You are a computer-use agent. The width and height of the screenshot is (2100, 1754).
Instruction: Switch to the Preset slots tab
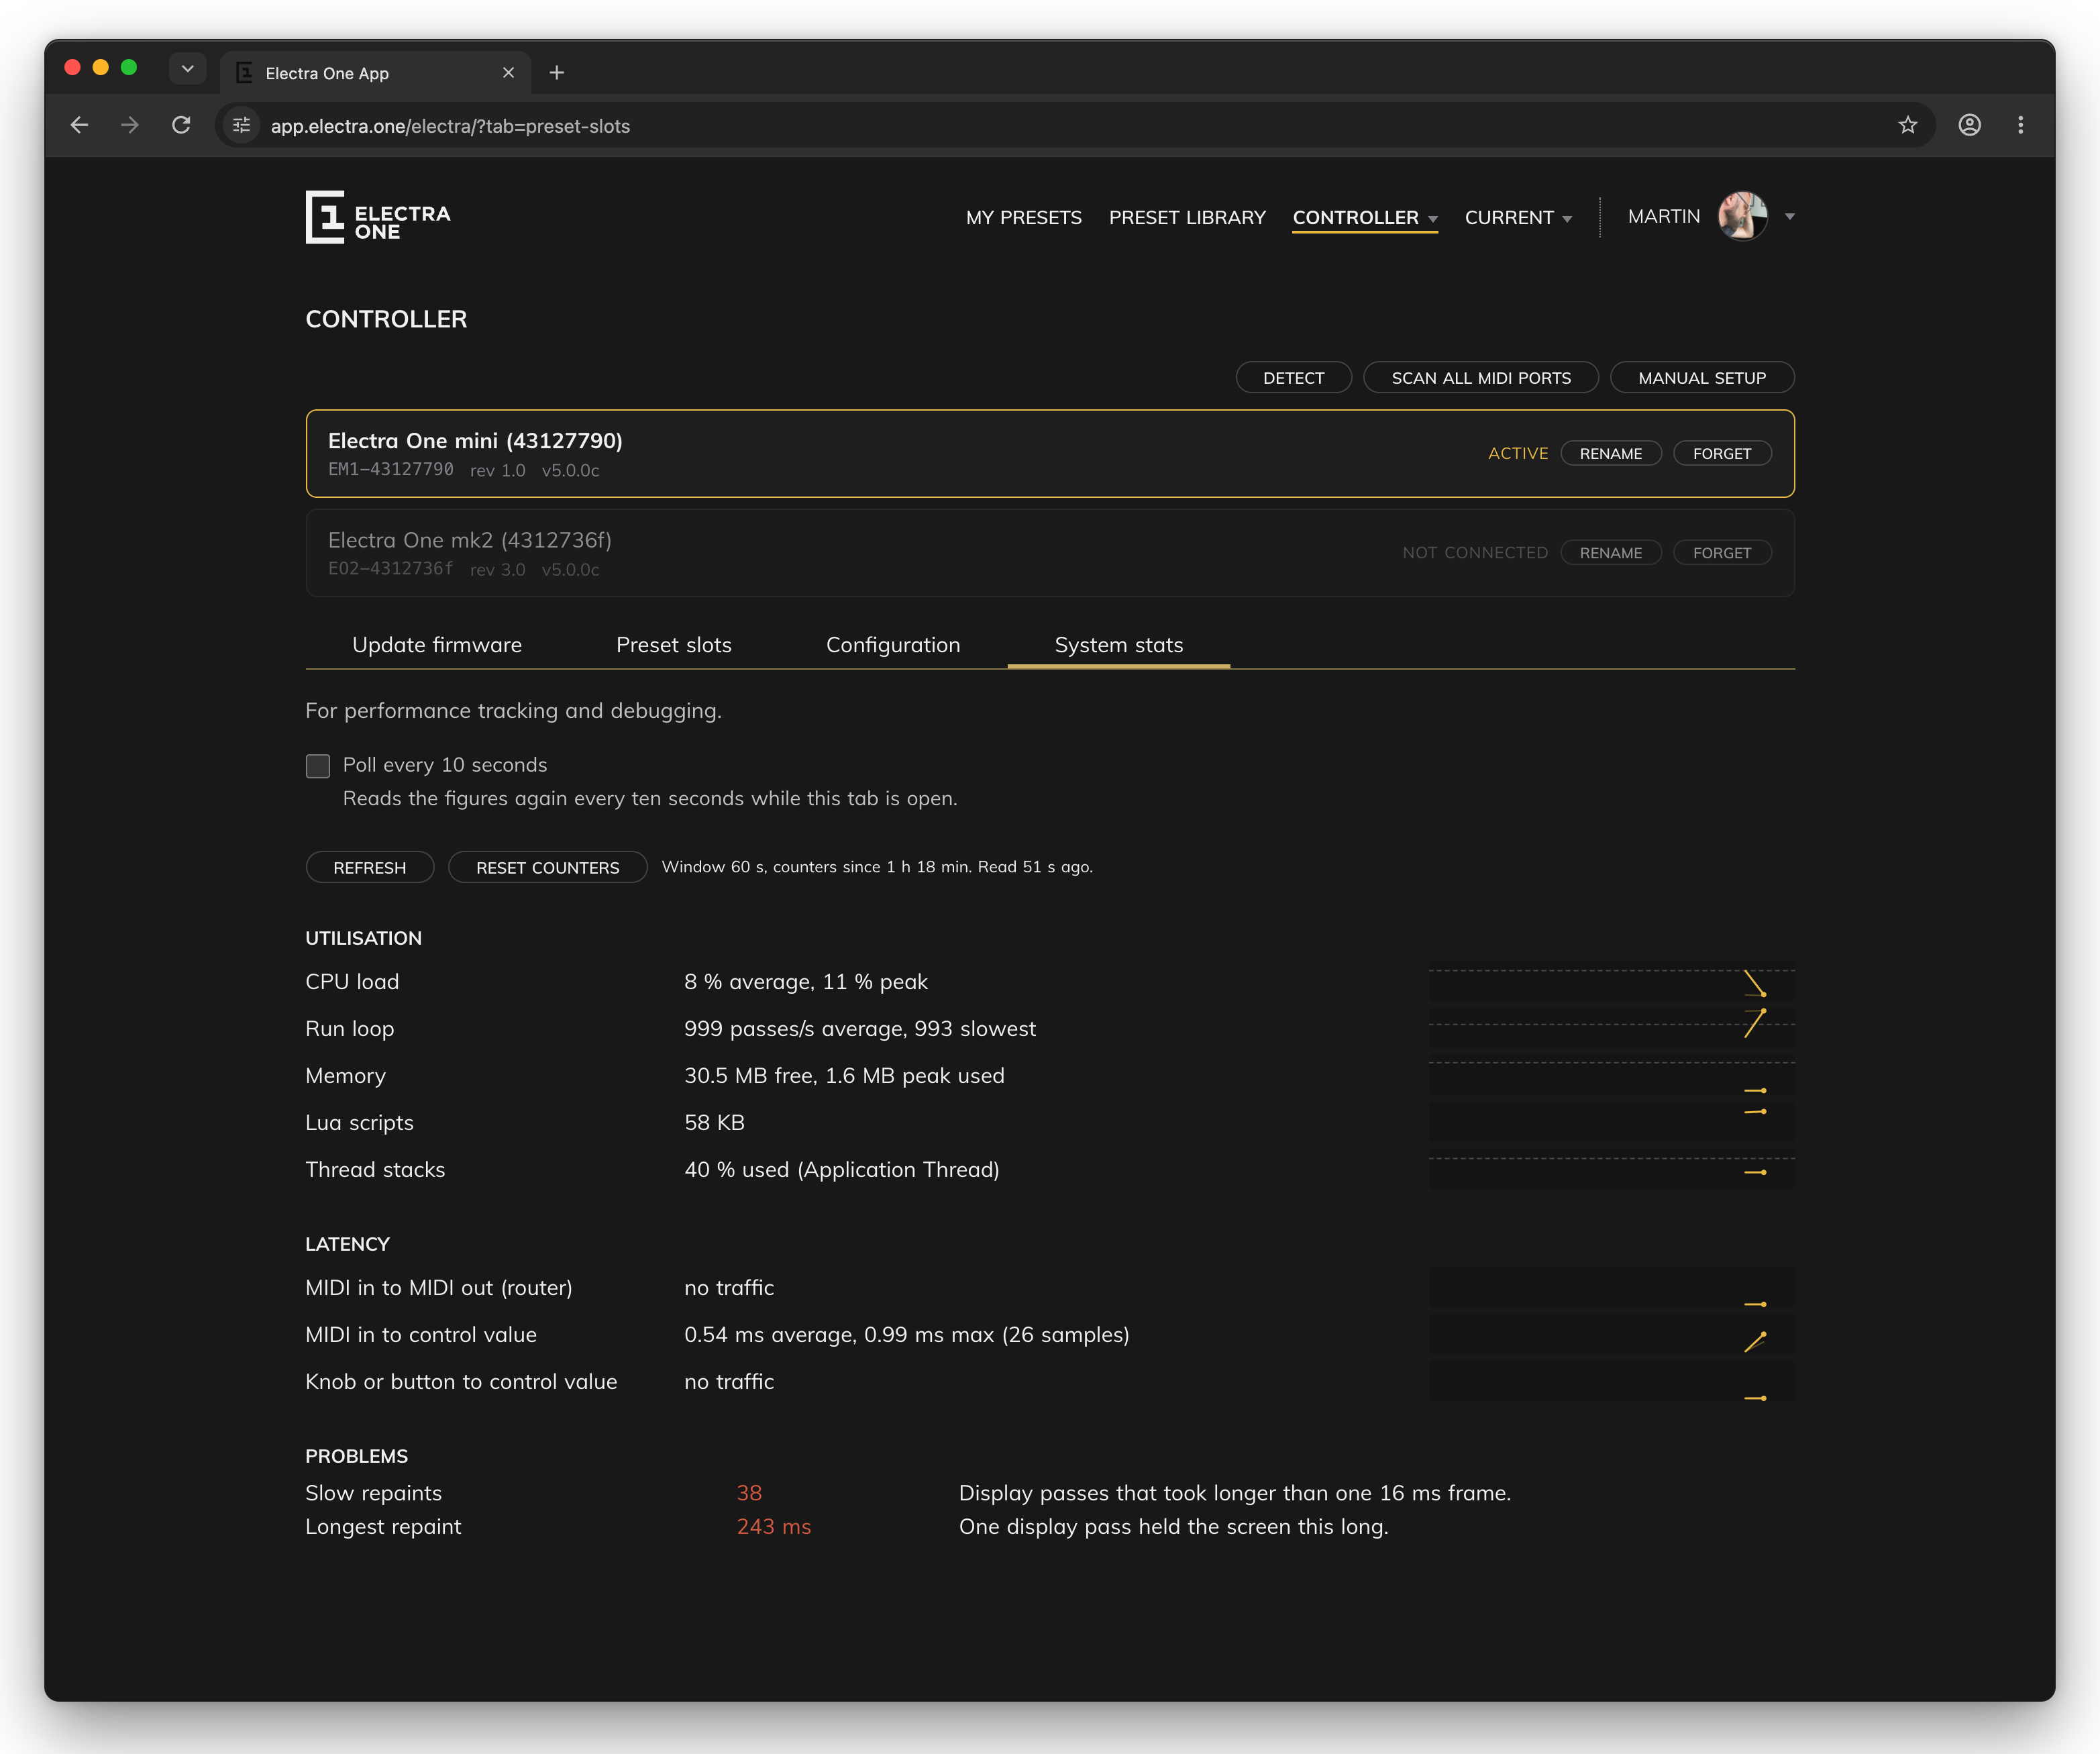point(674,645)
